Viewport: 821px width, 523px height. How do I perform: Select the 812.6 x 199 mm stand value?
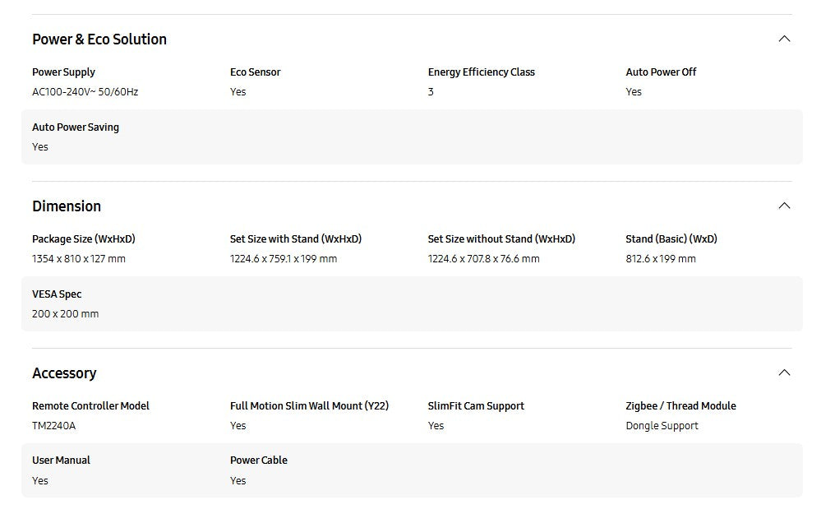coord(660,259)
